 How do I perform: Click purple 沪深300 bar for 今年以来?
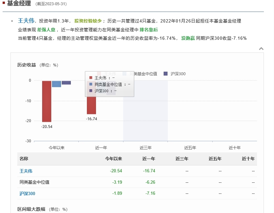(66, 83)
